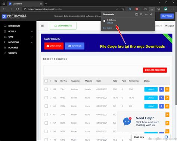Screen dimensions: 177x141
Task: Click the site lock icon in address bar
Action: [x=25, y=9]
